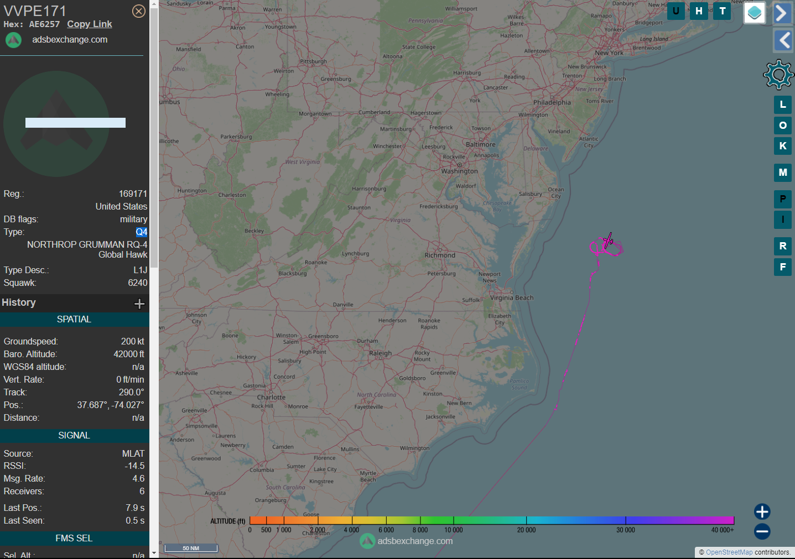Click the registration value 169171
This screenshot has width=795, height=559.
coord(133,194)
